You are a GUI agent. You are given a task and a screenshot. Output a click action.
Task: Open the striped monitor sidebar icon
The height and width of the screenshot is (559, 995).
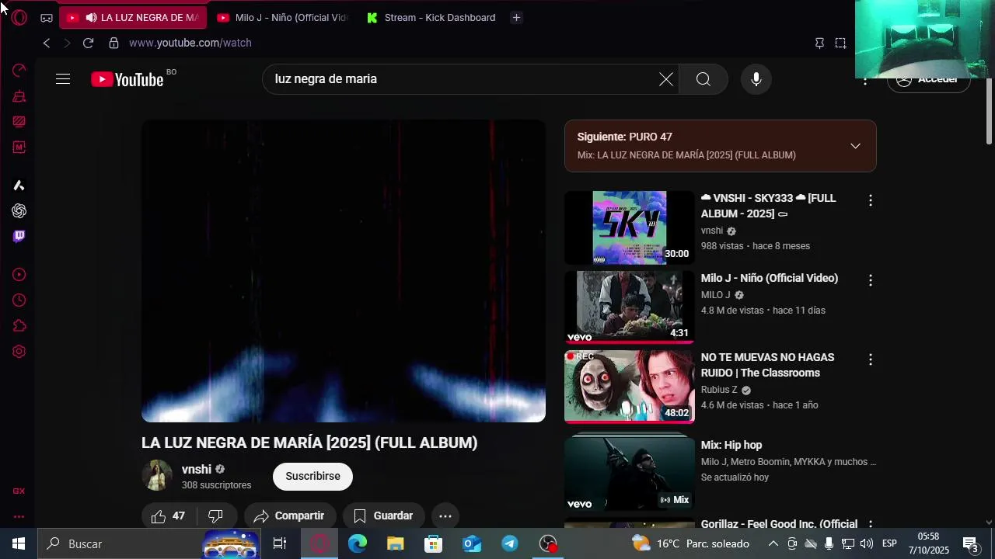click(x=19, y=122)
